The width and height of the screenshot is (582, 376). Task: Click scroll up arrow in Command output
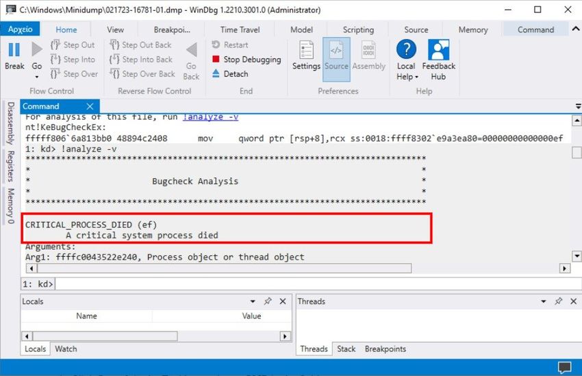(577, 121)
